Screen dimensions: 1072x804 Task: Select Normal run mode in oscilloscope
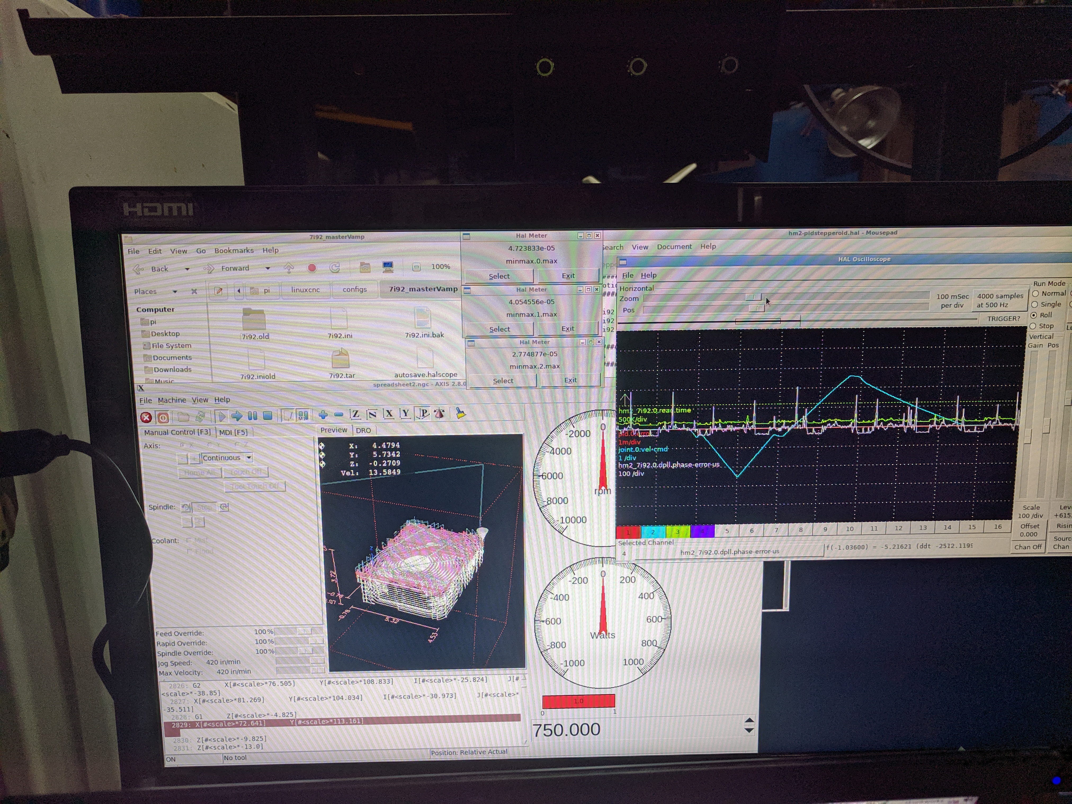coord(1036,294)
